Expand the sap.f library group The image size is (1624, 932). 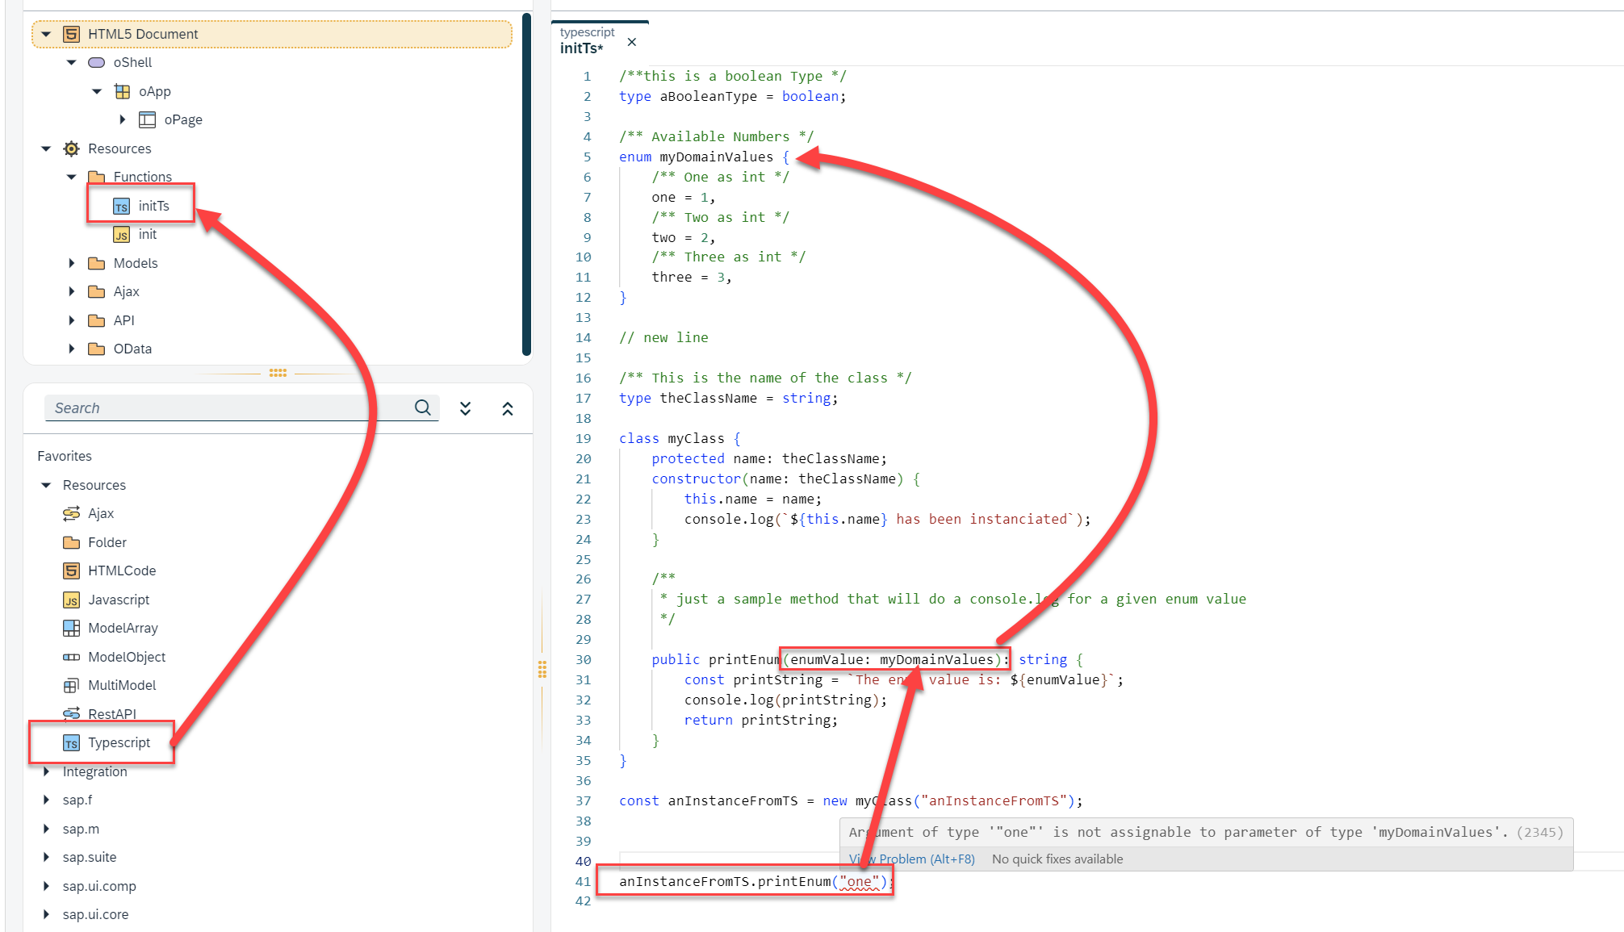pyautogui.click(x=46, y=800)
